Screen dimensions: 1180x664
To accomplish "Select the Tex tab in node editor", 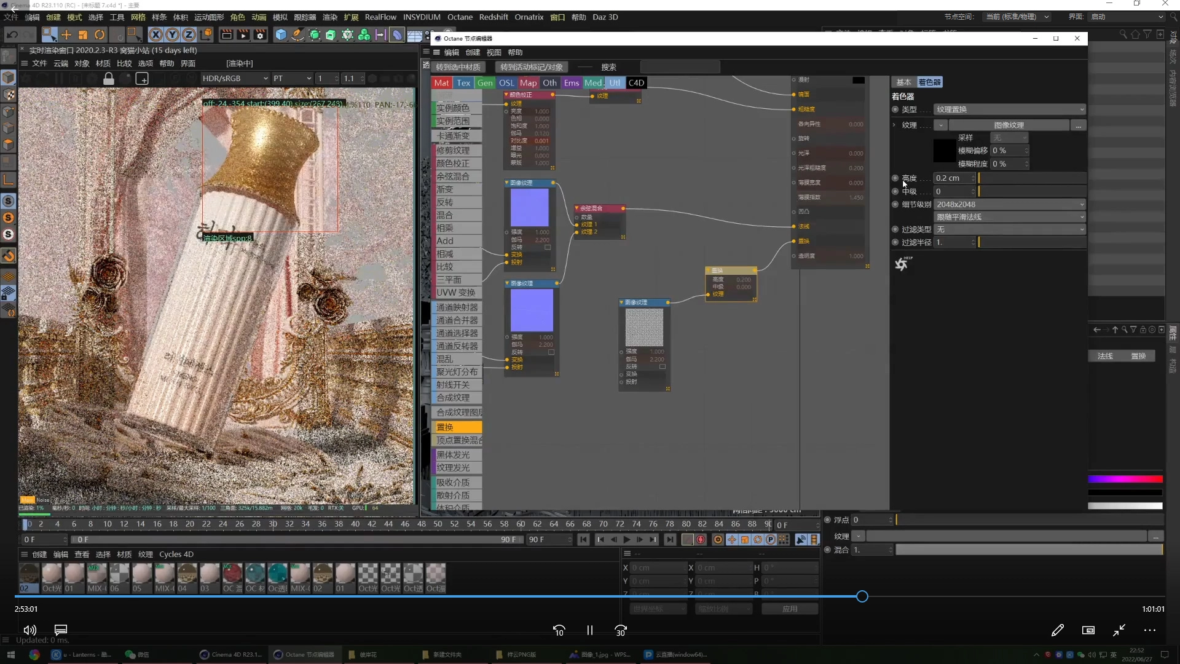I will point(463,83).
